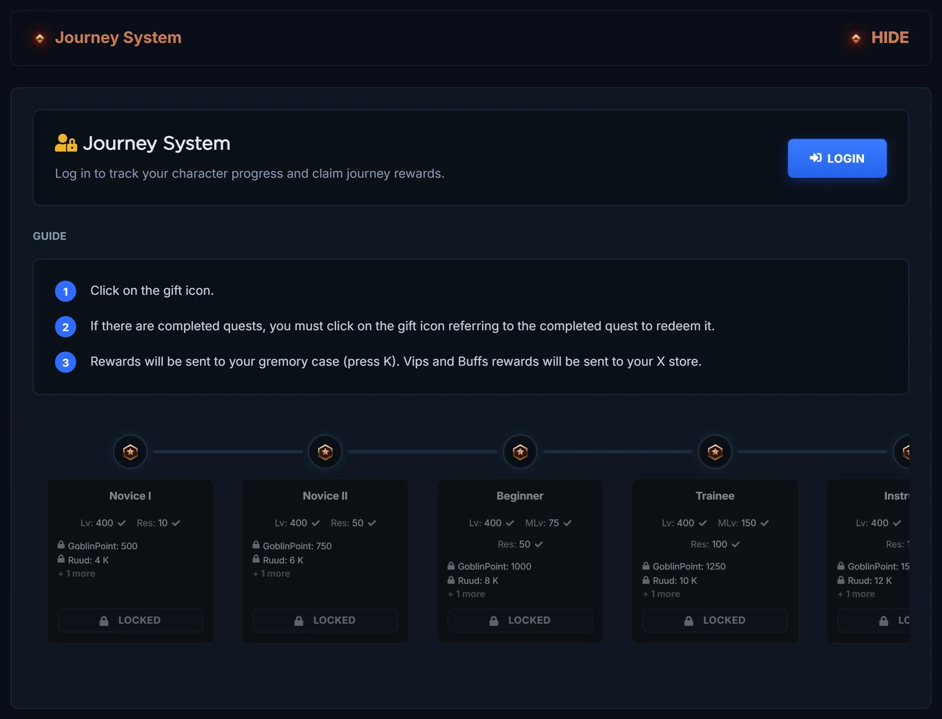Click the LOCKED button for Novice I

click(x=131, y=620)
